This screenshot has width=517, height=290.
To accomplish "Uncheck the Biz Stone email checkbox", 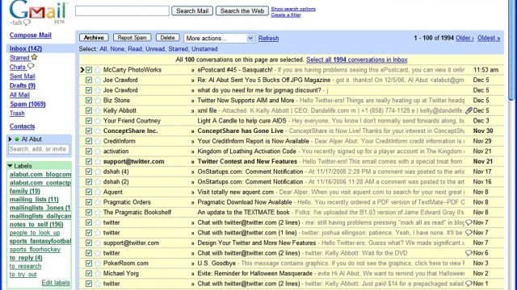I will click(89, 101).
